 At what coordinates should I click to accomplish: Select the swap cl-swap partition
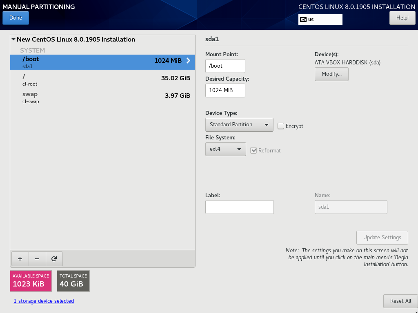click(x=102, y=98)
